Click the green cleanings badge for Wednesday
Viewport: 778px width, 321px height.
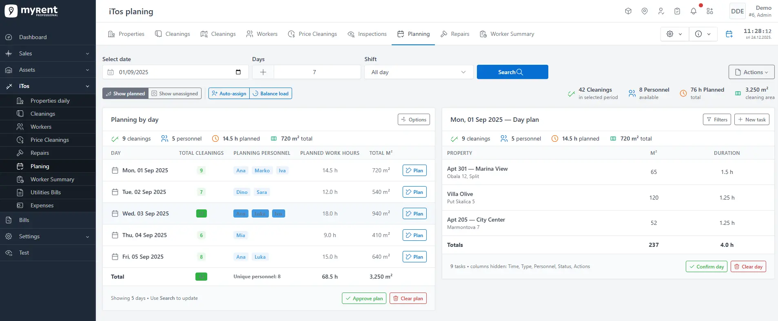[201, 214]
